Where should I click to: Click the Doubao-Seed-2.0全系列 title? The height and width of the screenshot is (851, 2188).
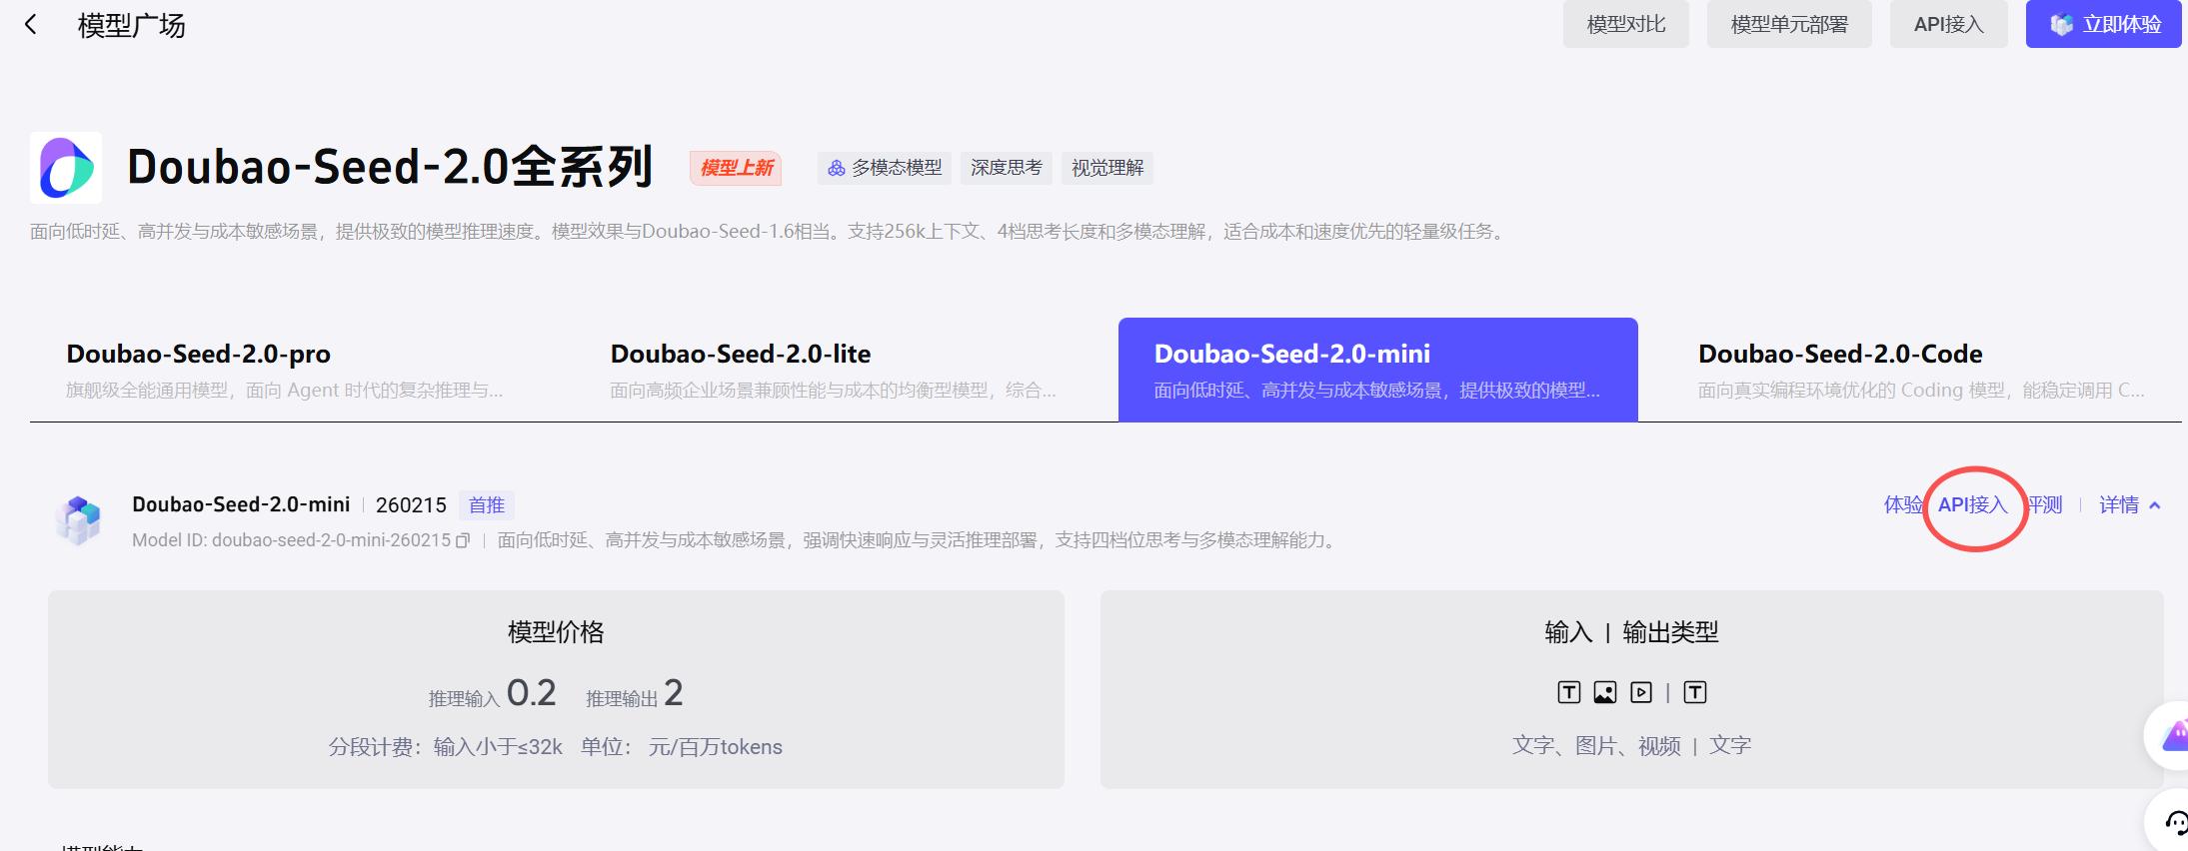click(x=390, y=167)
